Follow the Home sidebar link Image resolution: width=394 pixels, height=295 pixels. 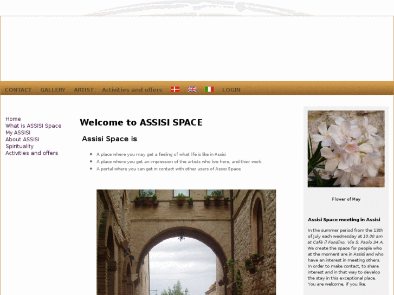13,119
